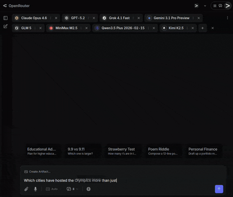Click the arrow icon inside the top-right pill
The height and width of the screenshot is (197, 233).
click(227, 6)
